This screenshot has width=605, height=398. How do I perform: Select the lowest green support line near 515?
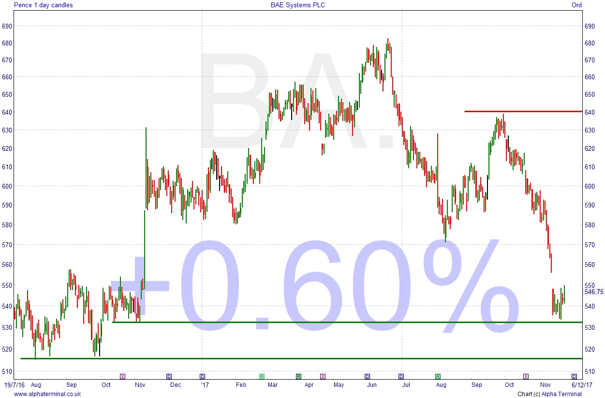pos(301,358)
